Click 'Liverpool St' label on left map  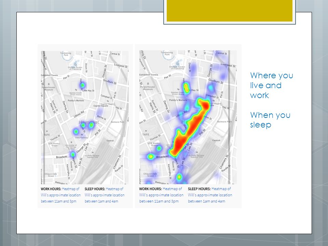click(x=121, y=66)
